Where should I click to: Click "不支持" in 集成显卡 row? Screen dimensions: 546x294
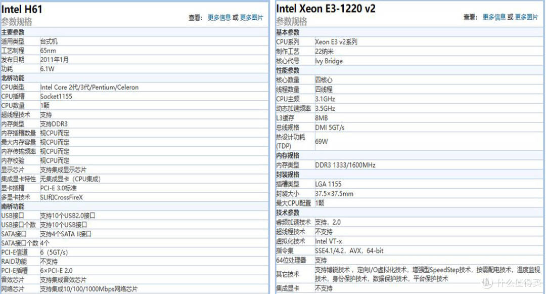coord(324,288)
